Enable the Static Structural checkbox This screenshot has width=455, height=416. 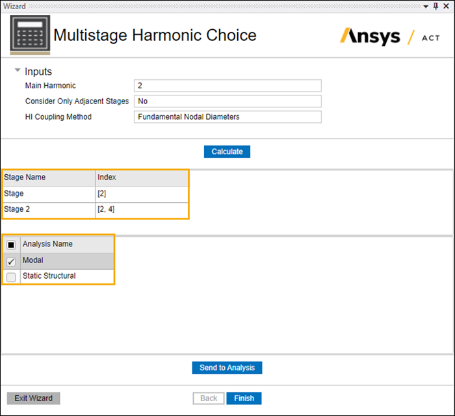click(x=11, y=277)
